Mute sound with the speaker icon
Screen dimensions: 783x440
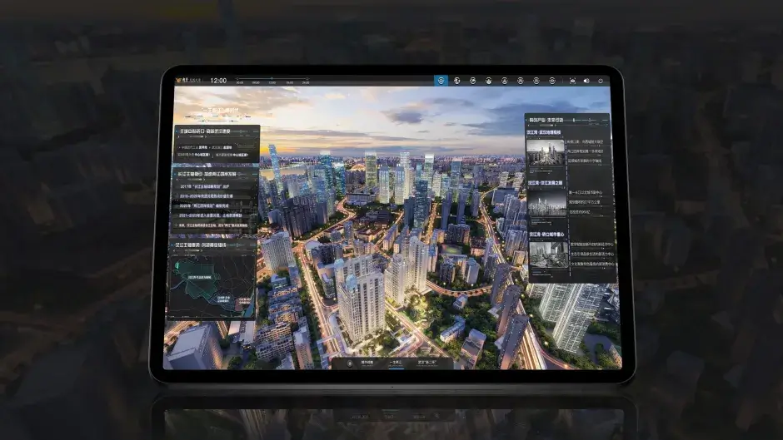click(586, 81)
